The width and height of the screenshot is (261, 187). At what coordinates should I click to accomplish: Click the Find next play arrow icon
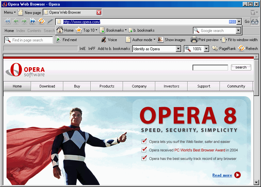click(x=58, y=39)
